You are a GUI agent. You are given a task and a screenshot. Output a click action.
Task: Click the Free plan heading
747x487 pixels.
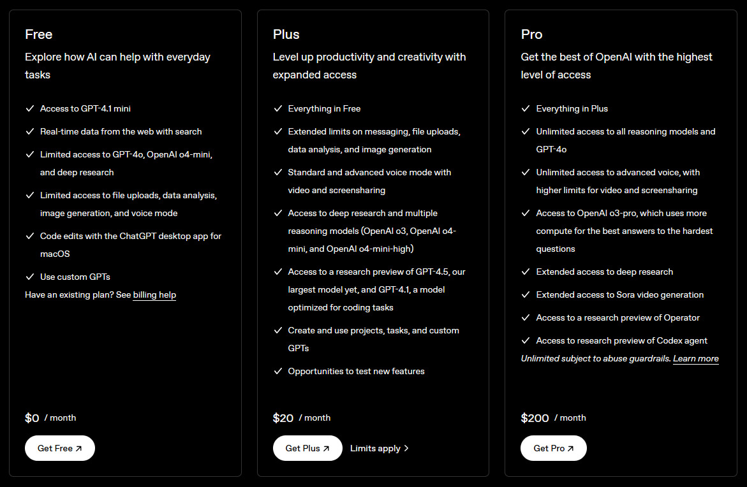pos(39,34)
